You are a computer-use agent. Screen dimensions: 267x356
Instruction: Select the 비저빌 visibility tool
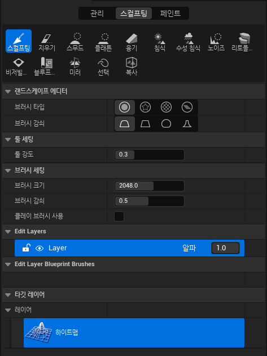coord(16,67)
